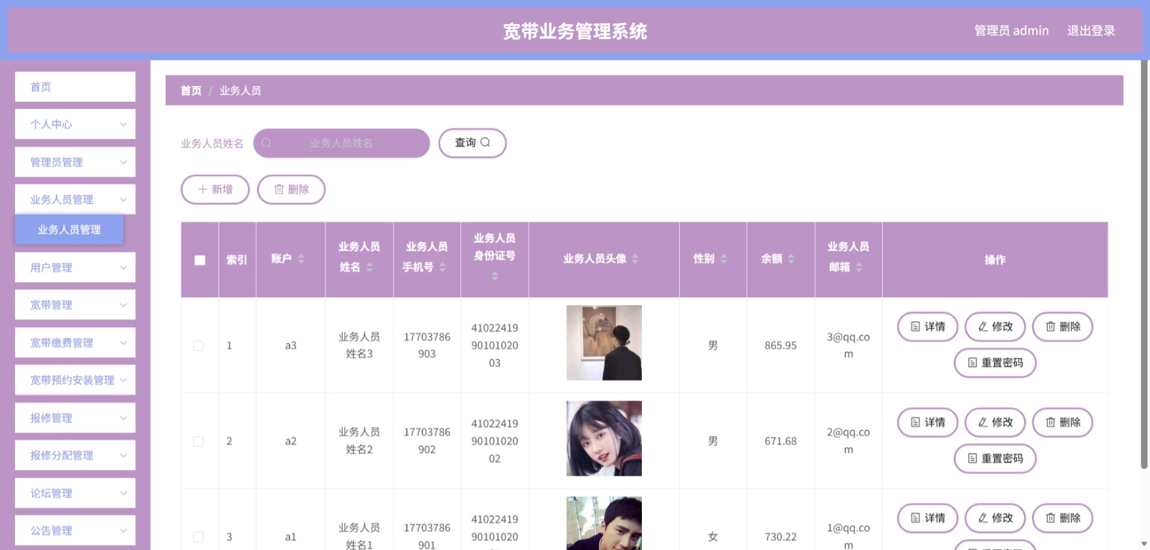Expand the 报修分配管理 sidebar menu
The height and width of the screenshot is (550, 1150).
click(75, 455)
